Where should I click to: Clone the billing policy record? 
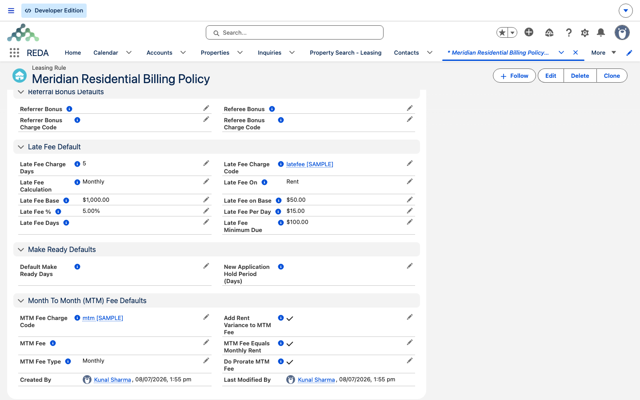coord(612,76)
